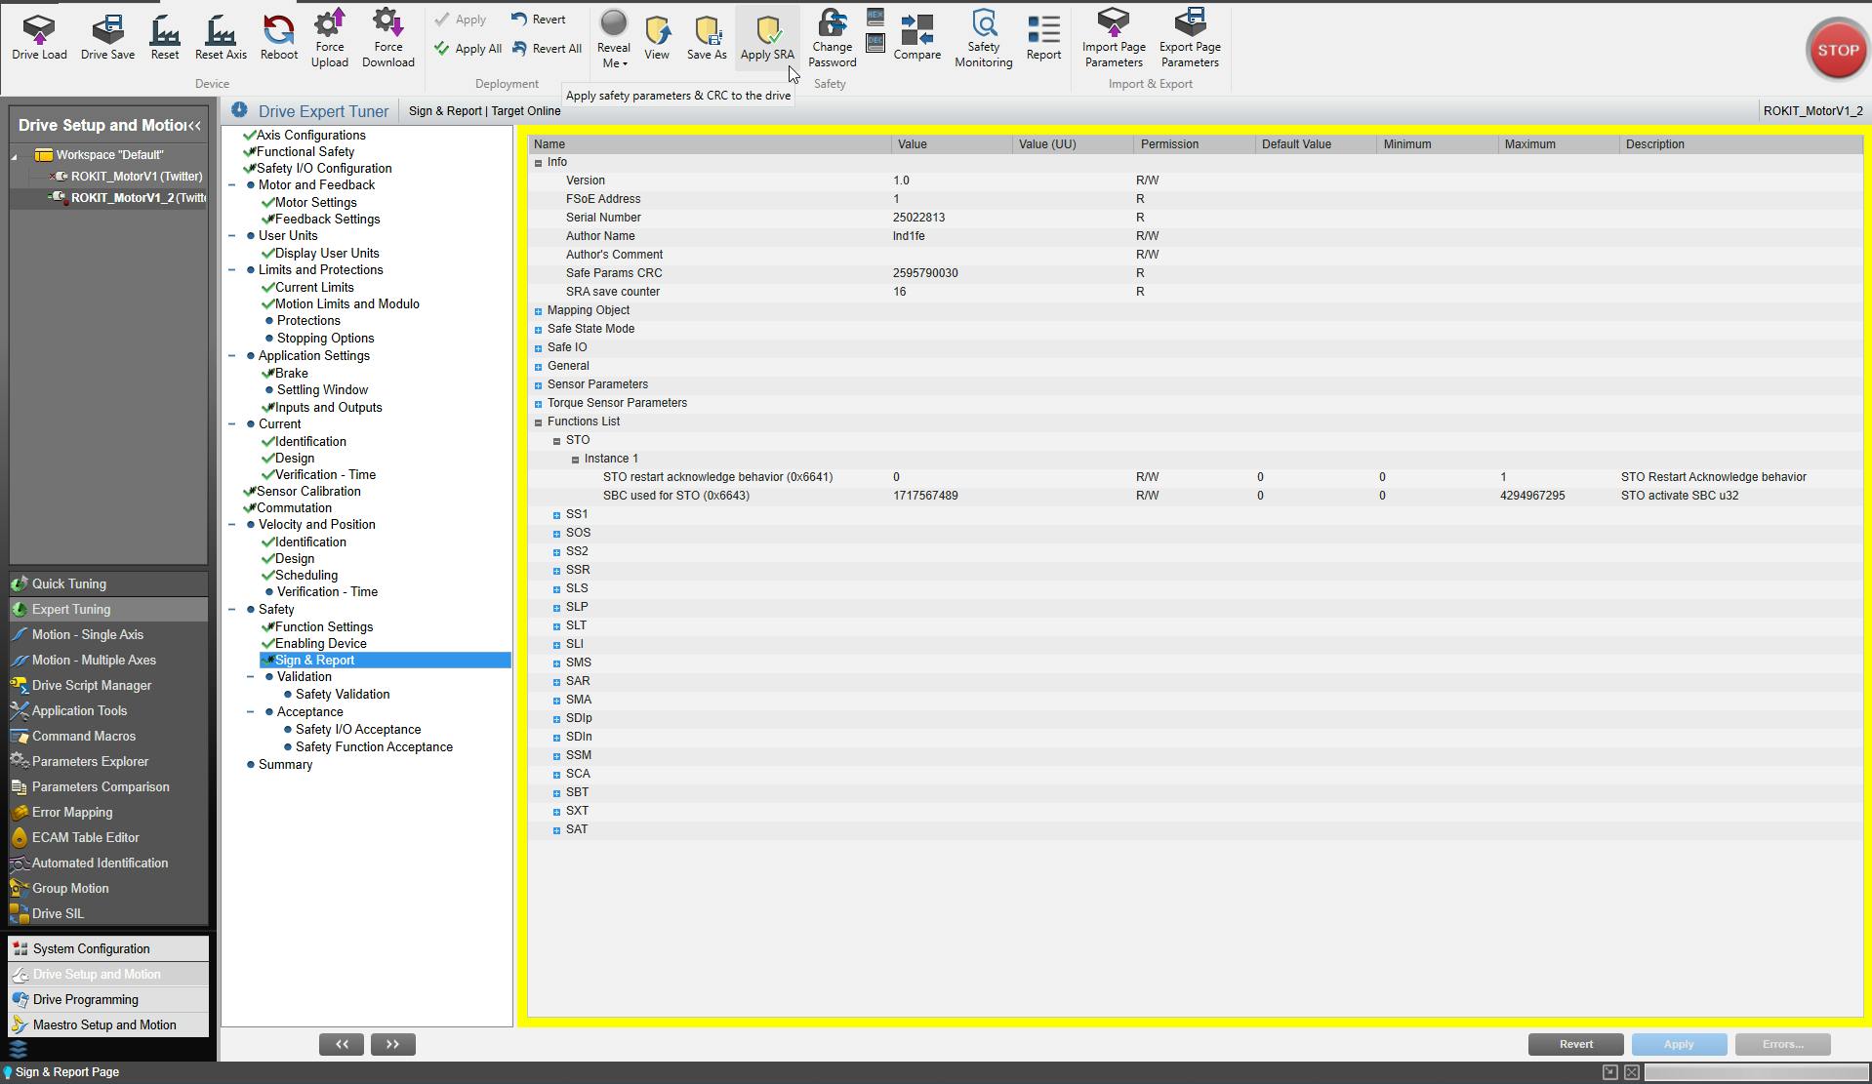Edit the Author's Comment value field
This screenshot has height=1084, width=1872.
point(951,255)
